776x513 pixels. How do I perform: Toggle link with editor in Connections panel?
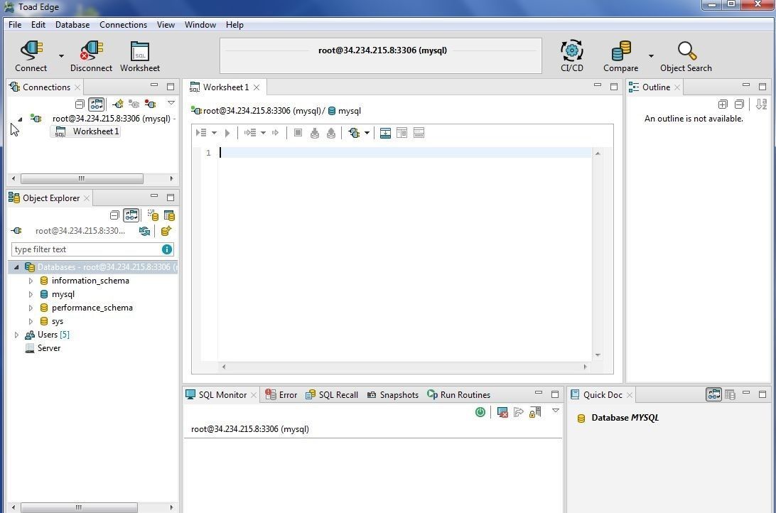96,104
